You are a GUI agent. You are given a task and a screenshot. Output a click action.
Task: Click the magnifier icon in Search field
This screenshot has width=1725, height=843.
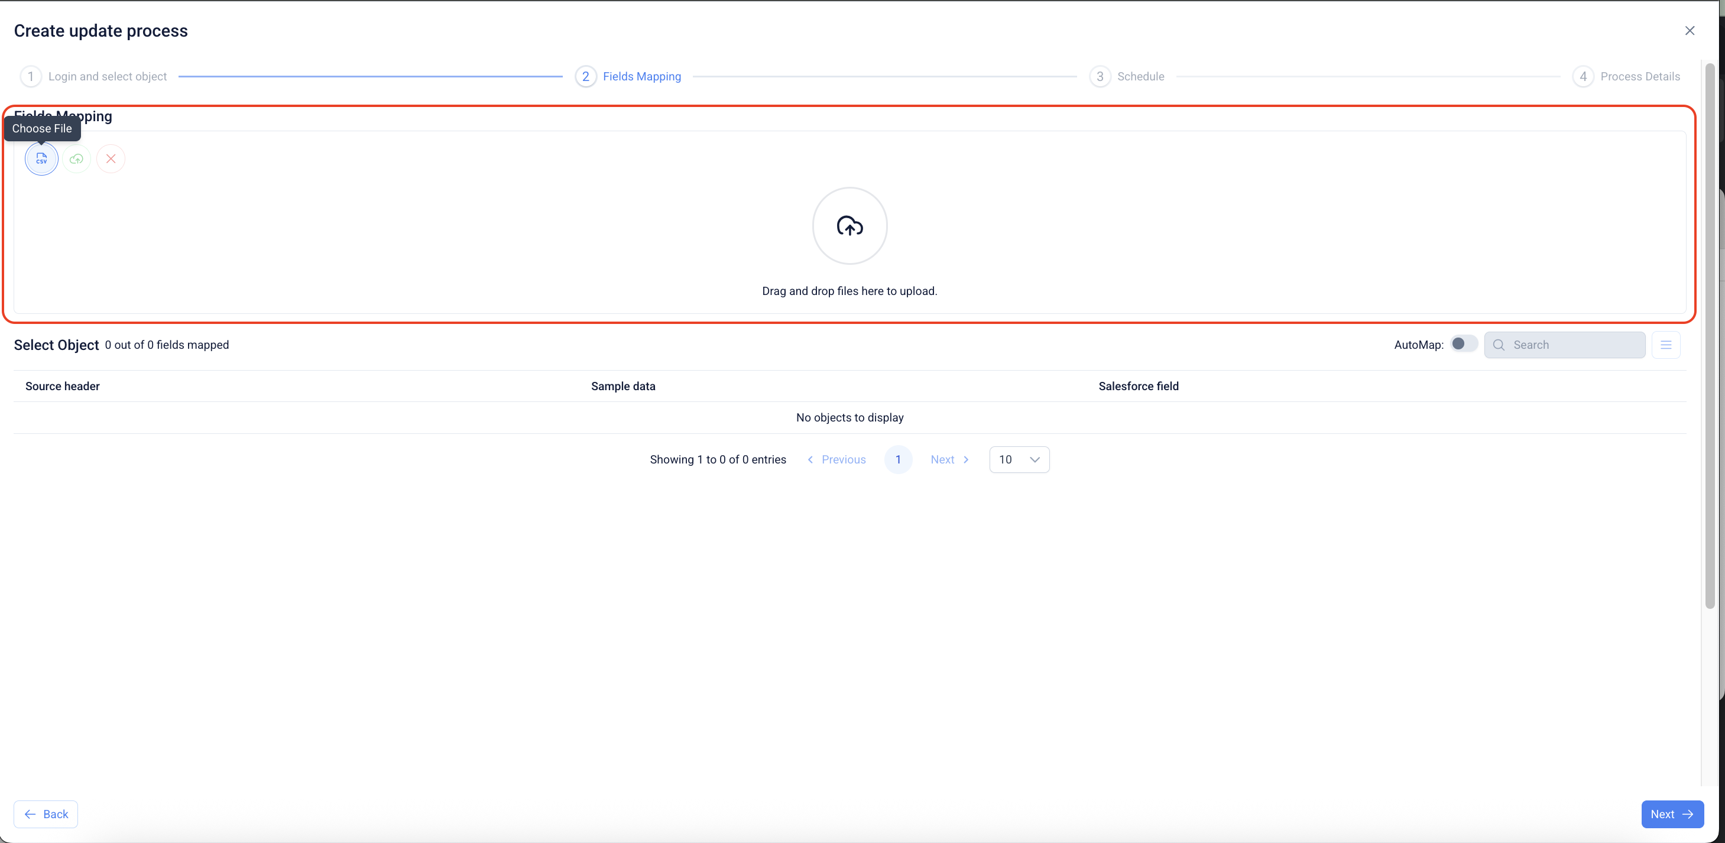click(1499, 345)
